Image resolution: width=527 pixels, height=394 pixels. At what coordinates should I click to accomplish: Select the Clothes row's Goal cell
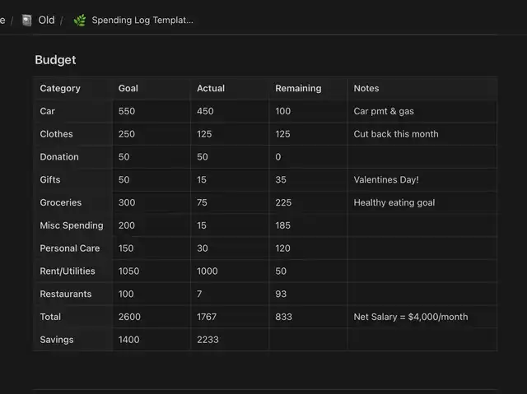127,134
